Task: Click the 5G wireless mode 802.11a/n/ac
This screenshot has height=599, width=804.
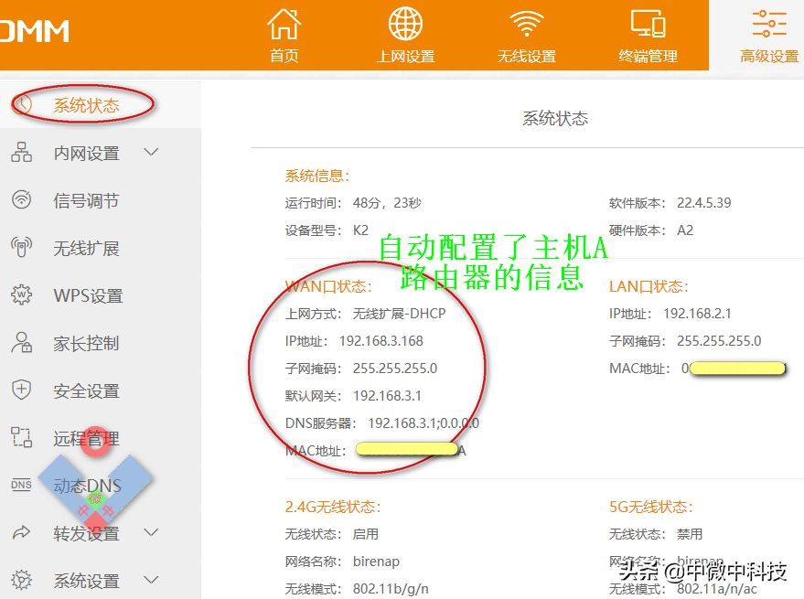Action: [717, 589]
